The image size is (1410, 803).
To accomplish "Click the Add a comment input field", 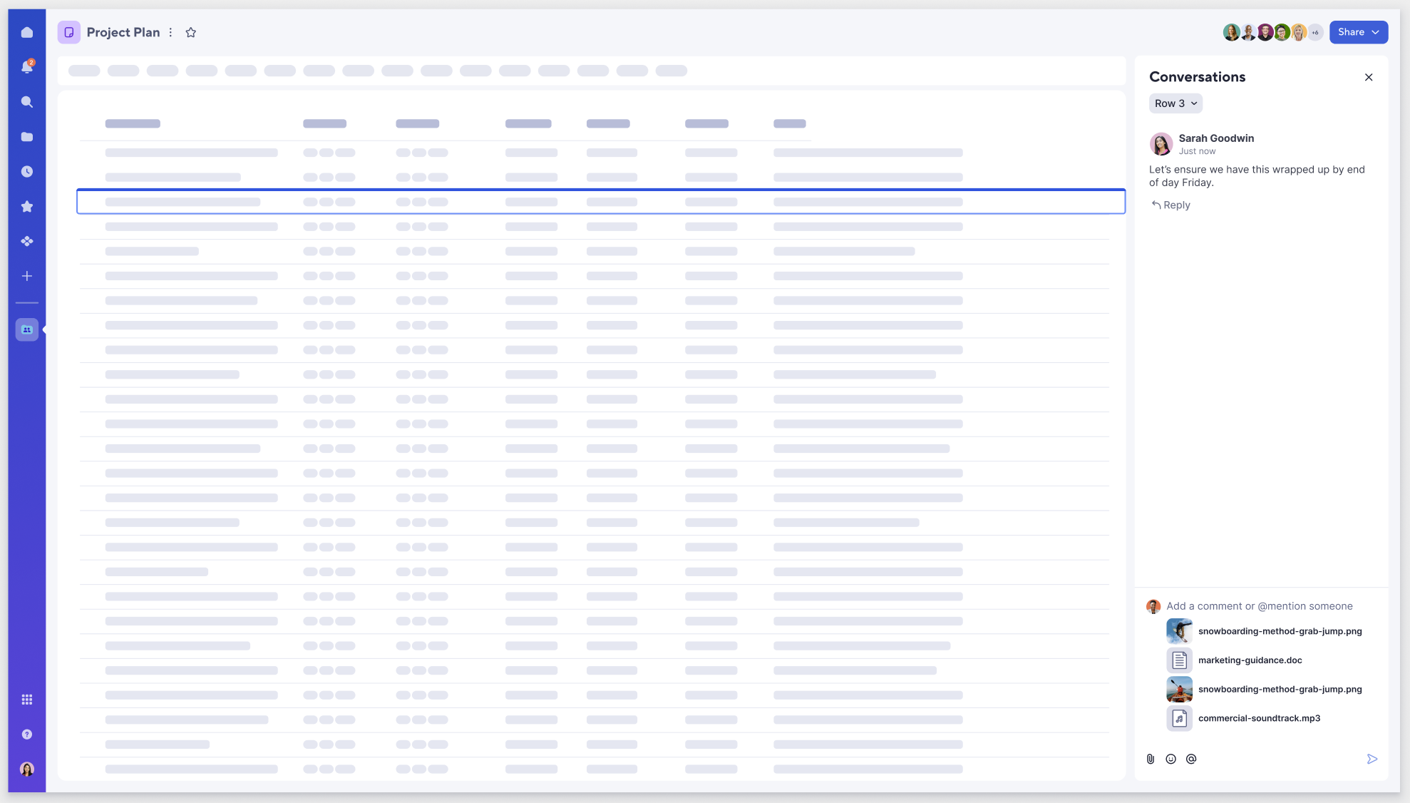I will coord(1259,606).
